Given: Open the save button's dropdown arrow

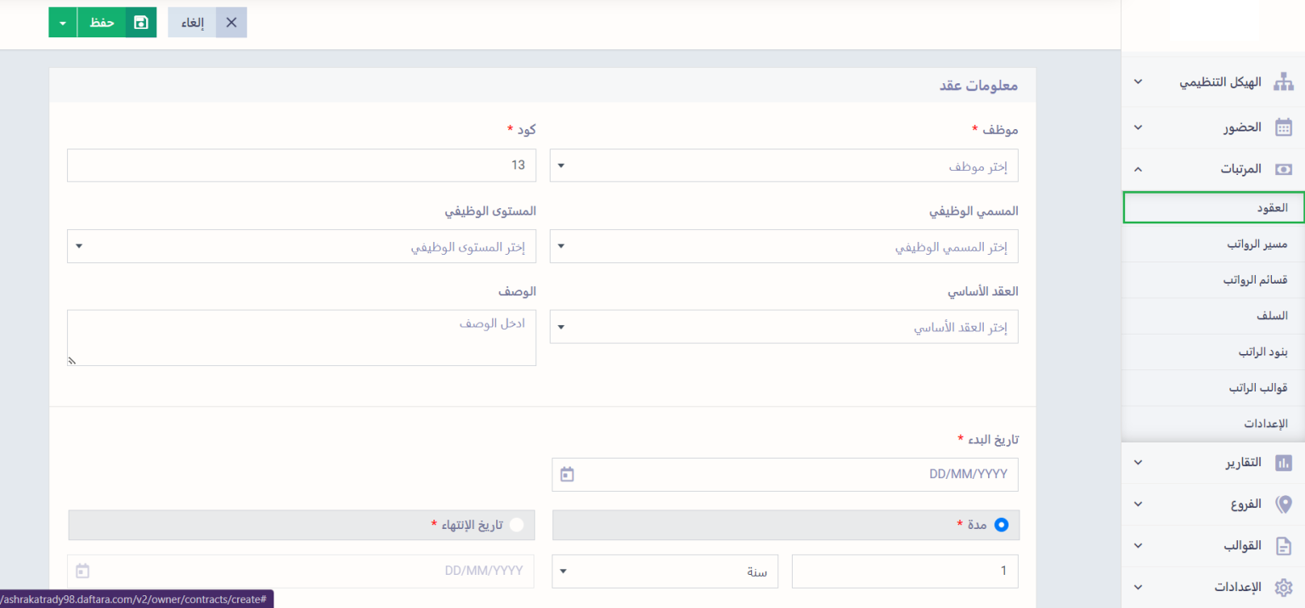Looking at the screenshot, I should (63, 23).
